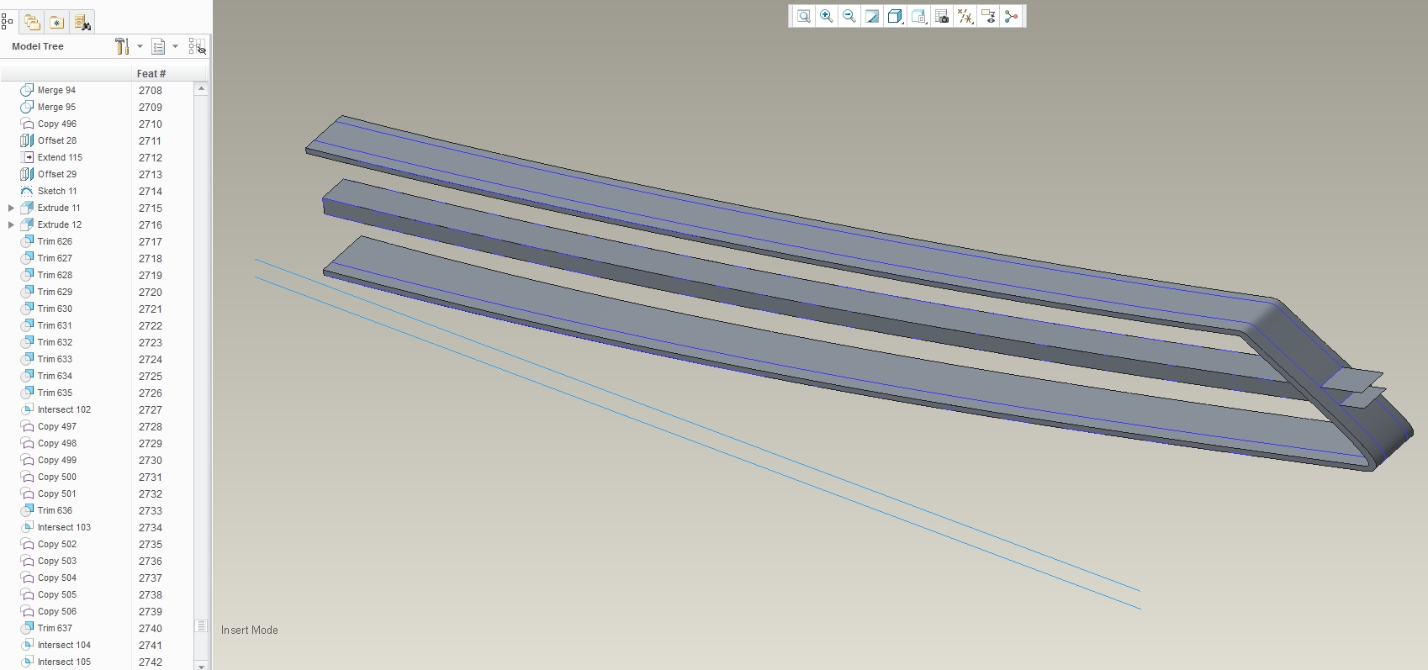1428x670 pixels.
Task: Click the Refit view icon
Action: tap(804, 16)
